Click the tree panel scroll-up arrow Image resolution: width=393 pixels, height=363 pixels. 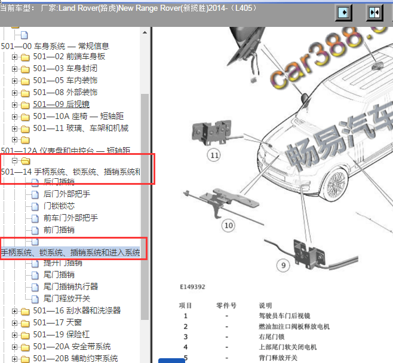point(145,32)
